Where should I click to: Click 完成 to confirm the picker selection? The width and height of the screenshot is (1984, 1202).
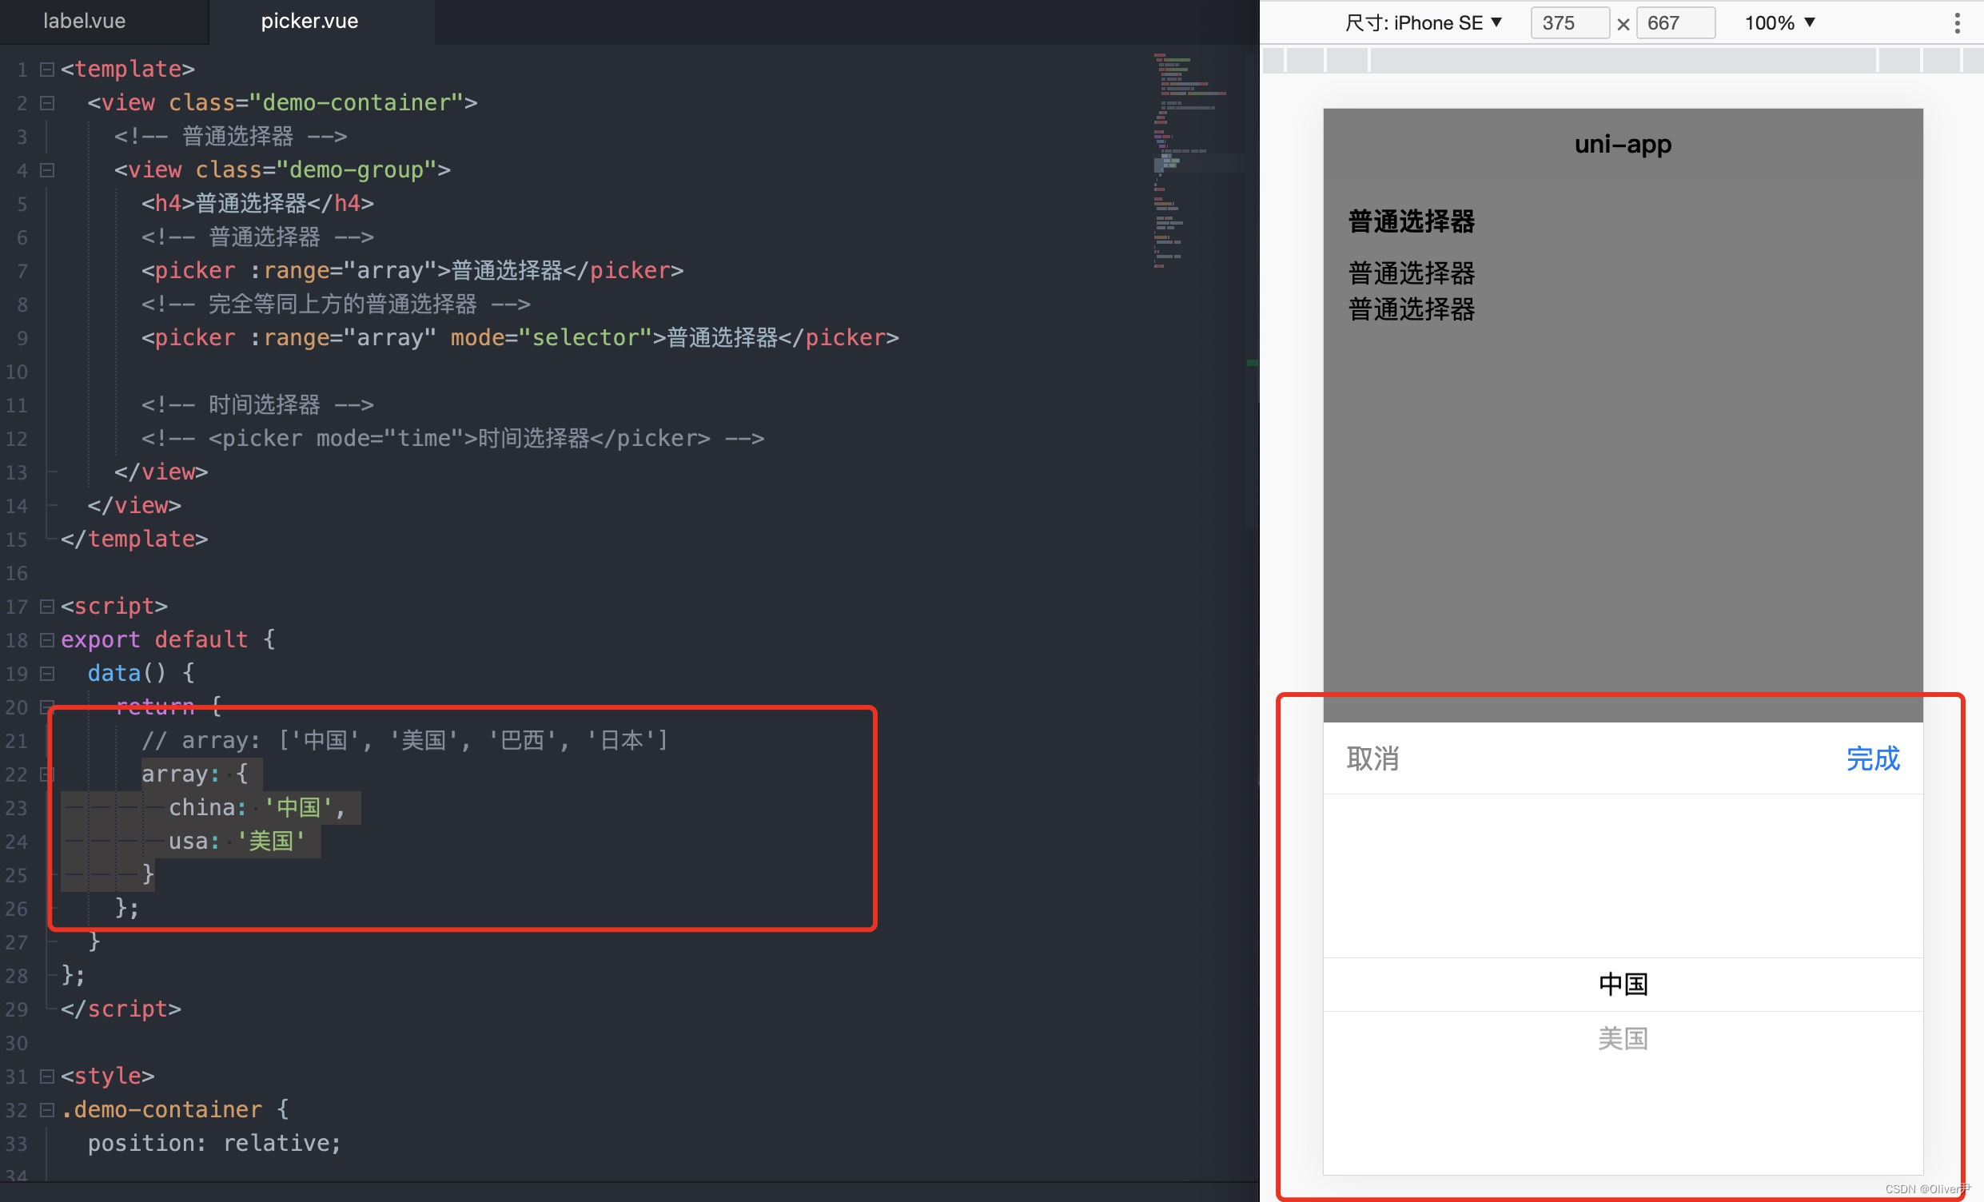point(1874,759)
